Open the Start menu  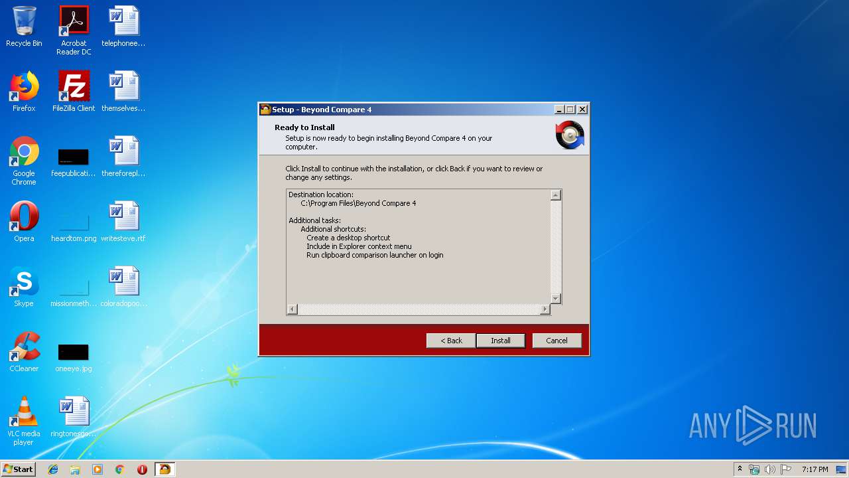[18, 469]
